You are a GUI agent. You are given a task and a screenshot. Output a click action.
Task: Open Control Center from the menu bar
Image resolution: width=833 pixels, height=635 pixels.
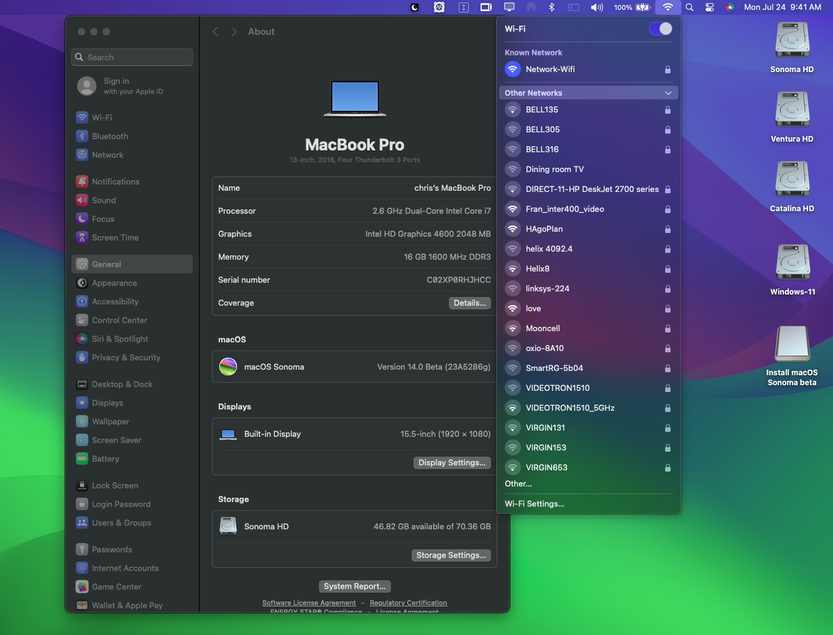coord(709,7)
